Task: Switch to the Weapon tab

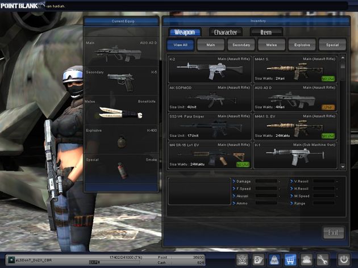Action: [185, 32]
